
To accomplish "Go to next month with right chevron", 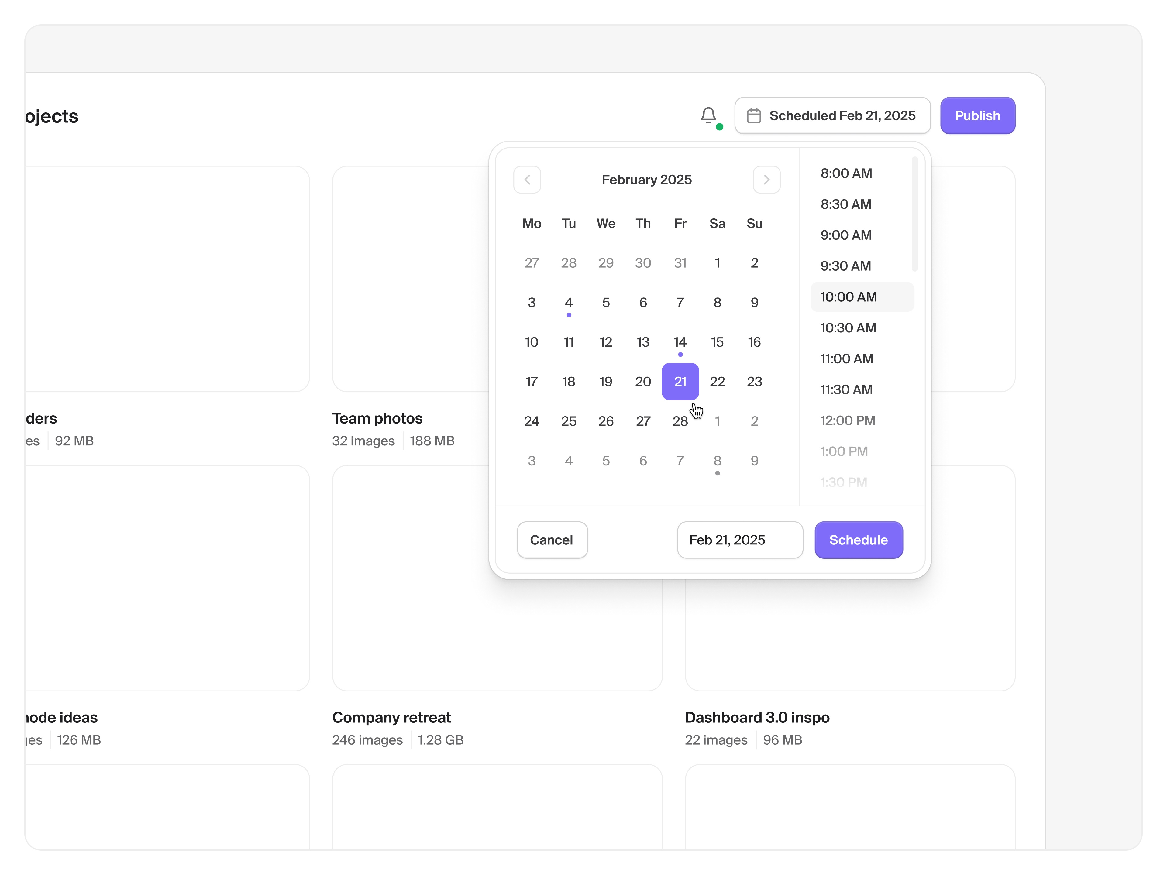I will coord(766,180).
